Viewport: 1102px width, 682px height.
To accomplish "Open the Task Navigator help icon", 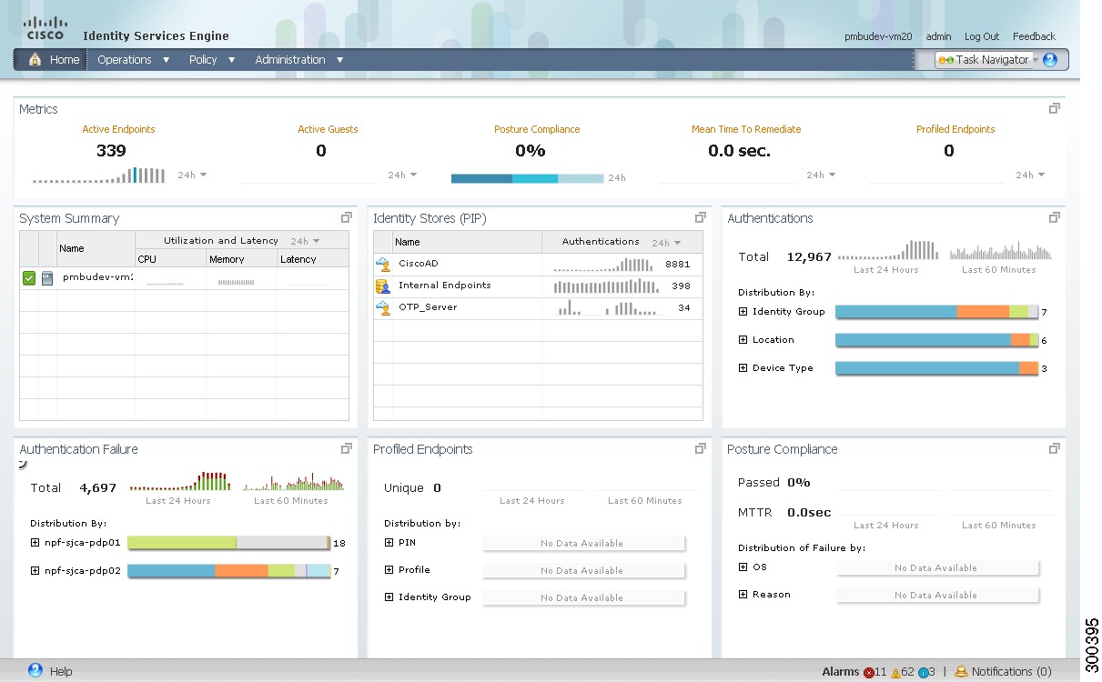I will pos(1050,60).
